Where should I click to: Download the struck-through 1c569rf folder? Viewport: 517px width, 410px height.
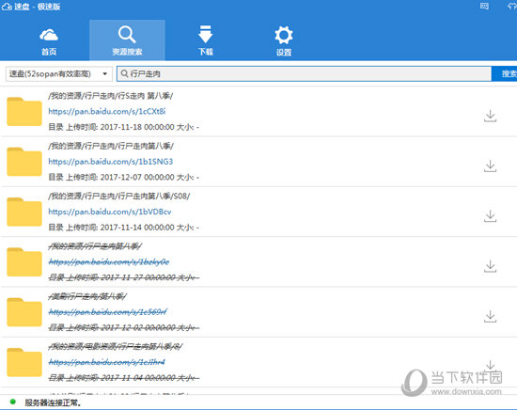tap(491, 316)
